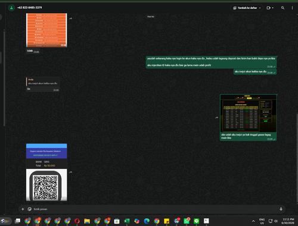Open the chat search magnifier icon
This screenshot has height=226, width=298.
[283, 8]
